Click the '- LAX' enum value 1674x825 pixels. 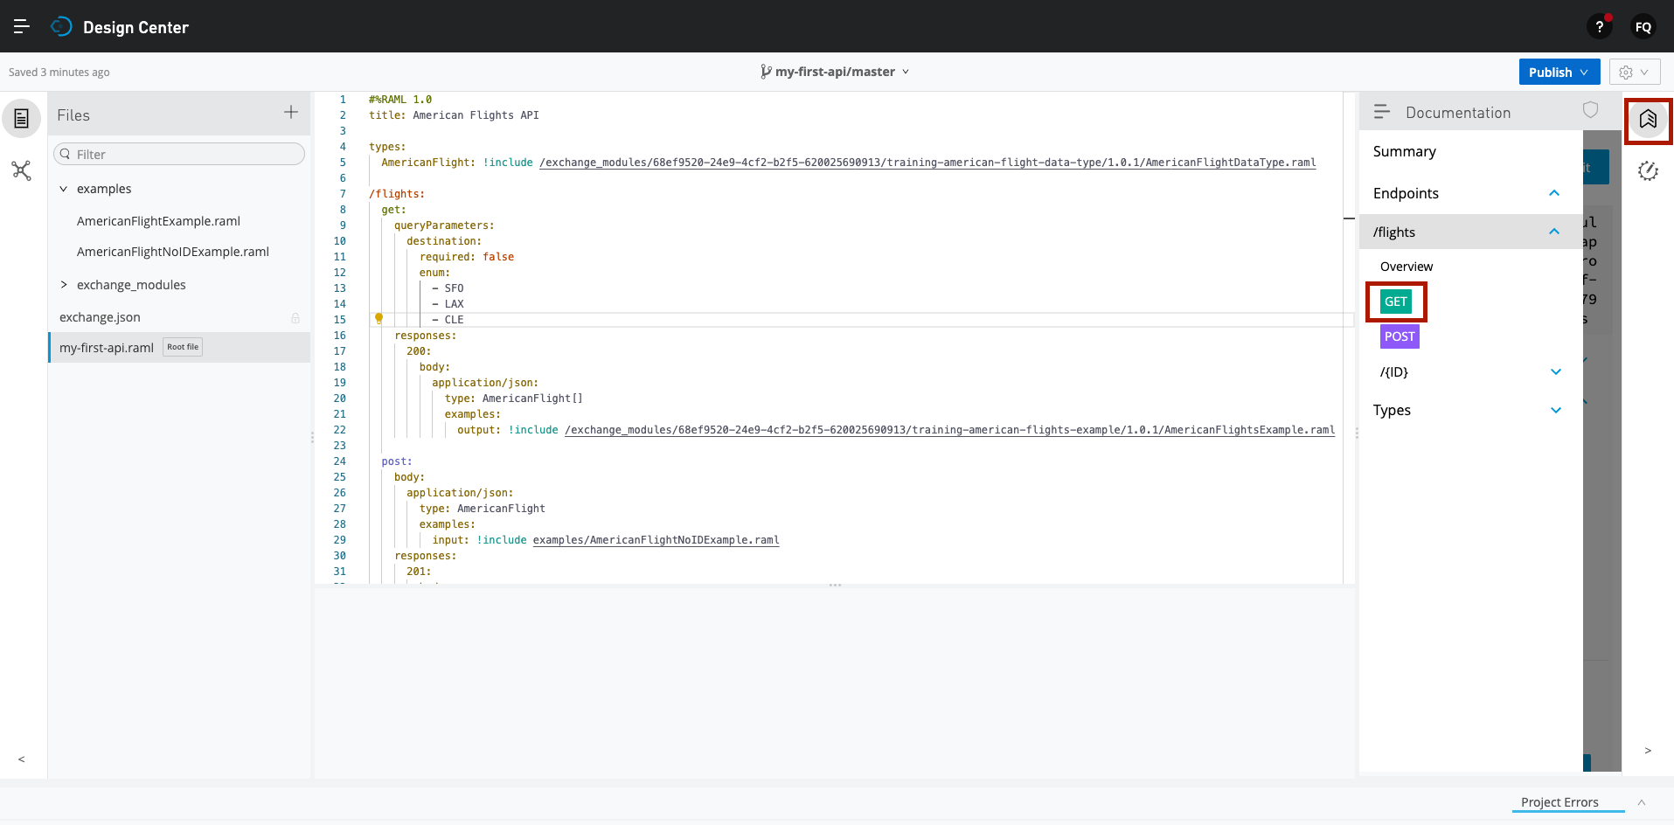coord(448,304)
